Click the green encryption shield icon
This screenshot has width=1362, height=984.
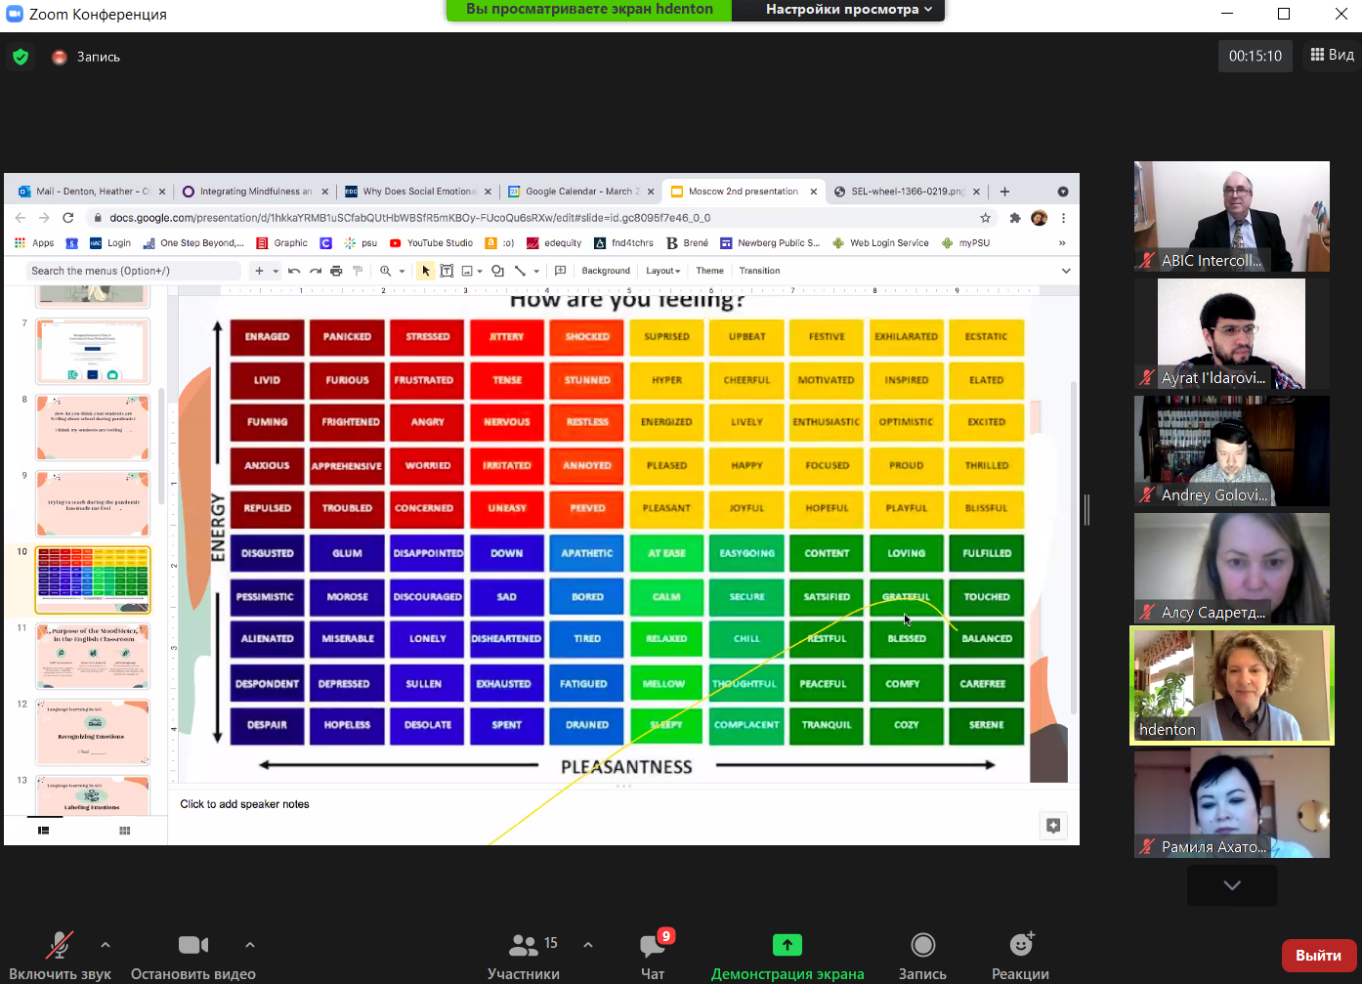coord(21,57)
